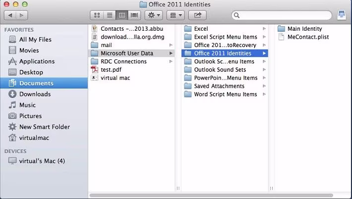Viewport: 352px width, 199px height.
Task: Open the Arrange items dropdown
Action: pos(176,15)
